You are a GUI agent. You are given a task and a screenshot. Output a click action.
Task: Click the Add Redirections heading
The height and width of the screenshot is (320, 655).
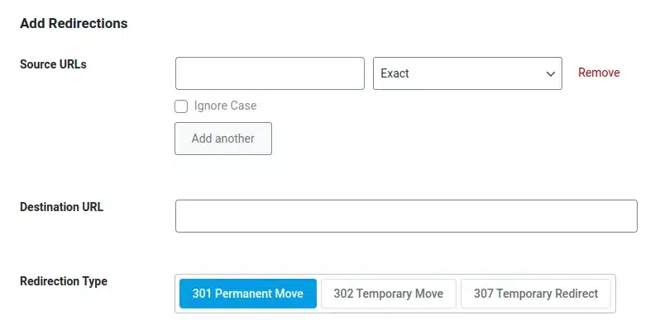tap(74, 23)
